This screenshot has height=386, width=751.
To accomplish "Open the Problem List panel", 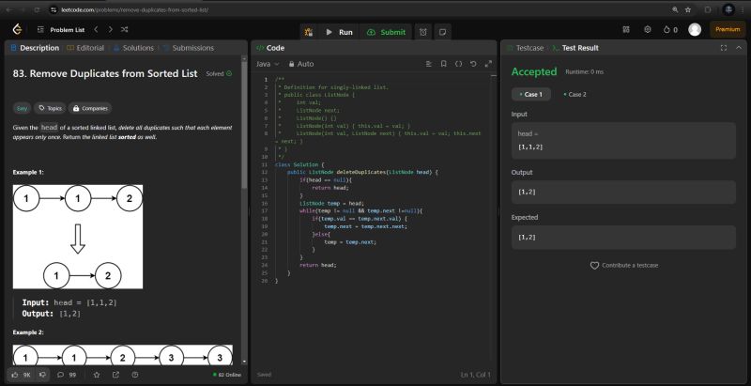I will click(61, 30).
